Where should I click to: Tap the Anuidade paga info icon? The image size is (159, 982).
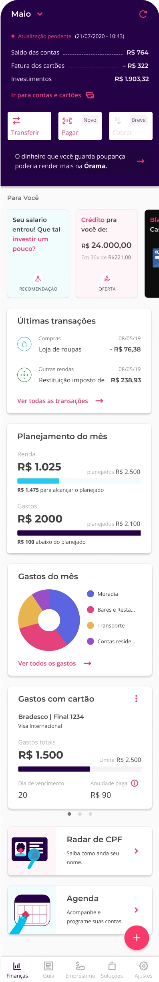135,783
